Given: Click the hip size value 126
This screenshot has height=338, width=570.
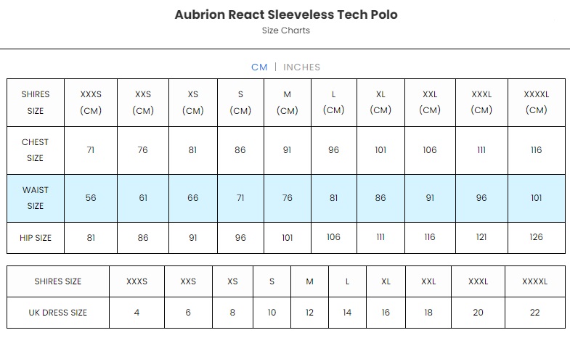Looking at the screenshot, I should pyautogui.click(x=536, y=238).
